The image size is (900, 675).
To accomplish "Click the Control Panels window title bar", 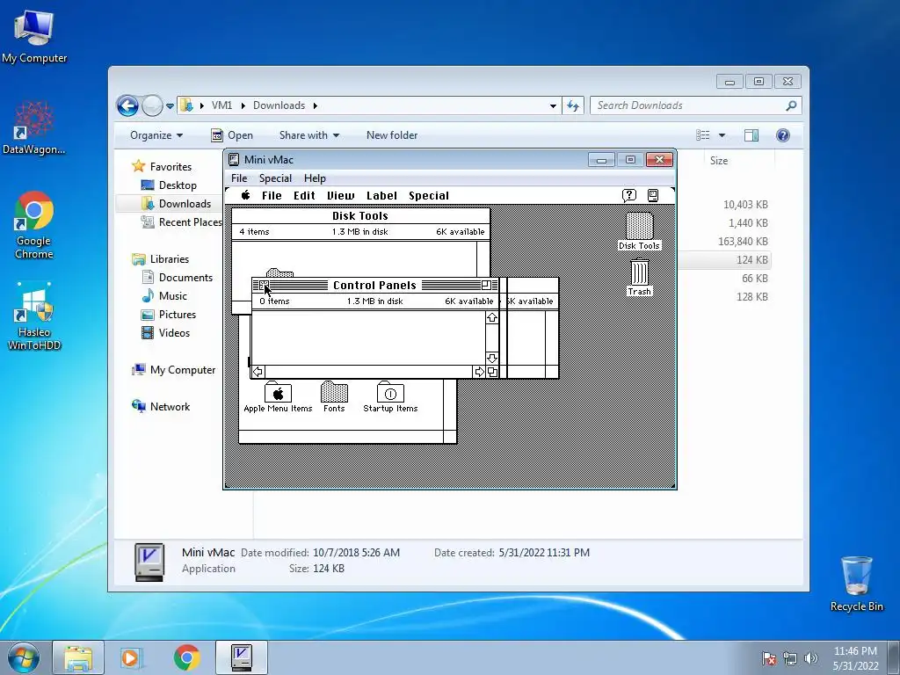I will 374,286.
